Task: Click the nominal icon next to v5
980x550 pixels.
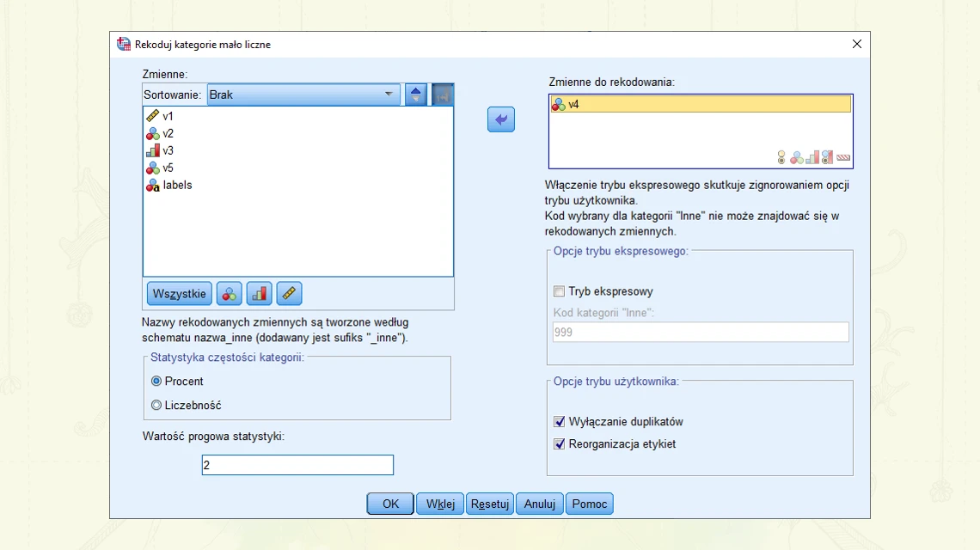Action: [x=152, y=168]
